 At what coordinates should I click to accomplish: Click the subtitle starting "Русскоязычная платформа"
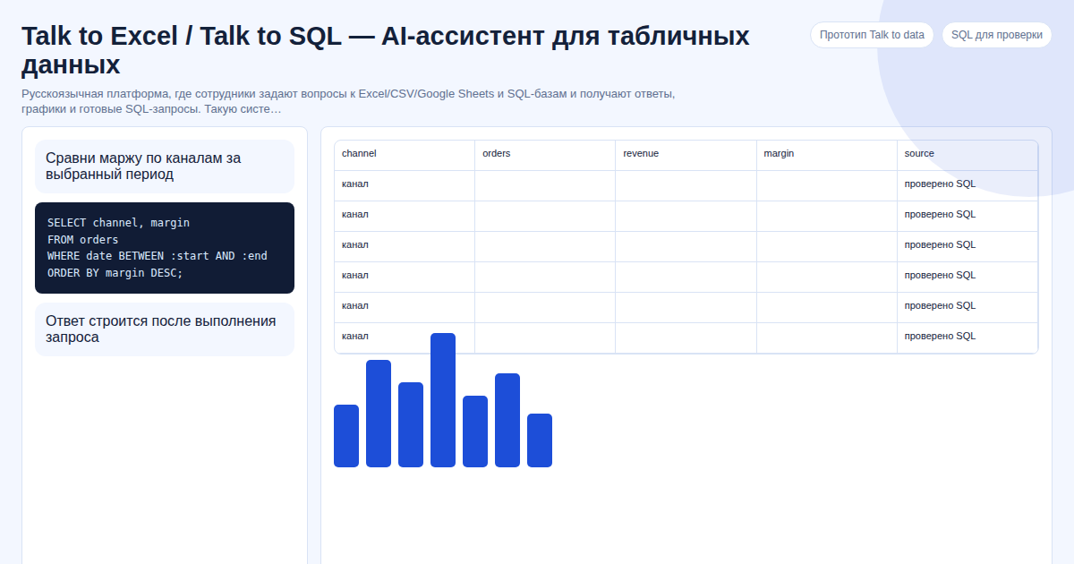[x=348, y=101]
